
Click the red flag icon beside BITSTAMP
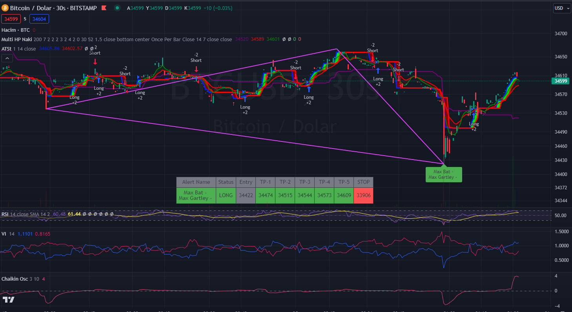click(104, 8)
